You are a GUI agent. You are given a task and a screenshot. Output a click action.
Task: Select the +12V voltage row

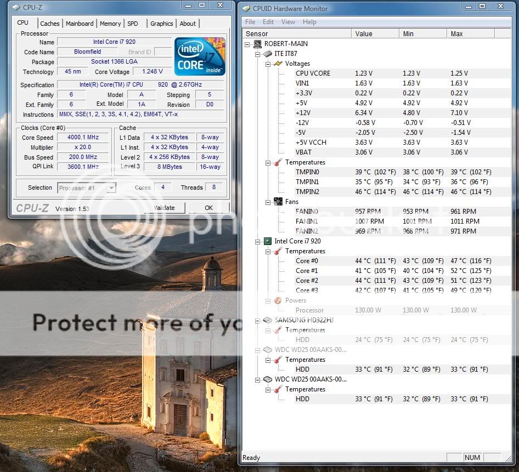click(x=402, y=113)
